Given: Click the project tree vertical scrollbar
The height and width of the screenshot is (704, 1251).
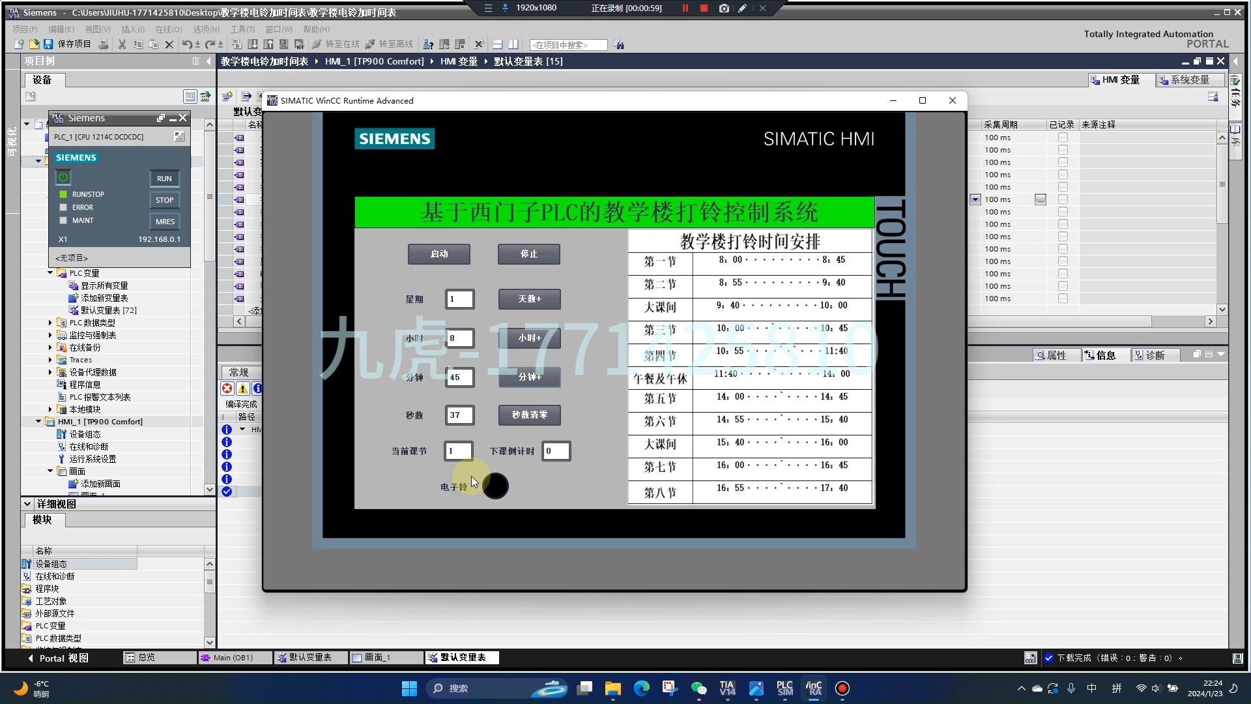Looking at the screenshot, I should pyautogui.click(x=209, y=196).
